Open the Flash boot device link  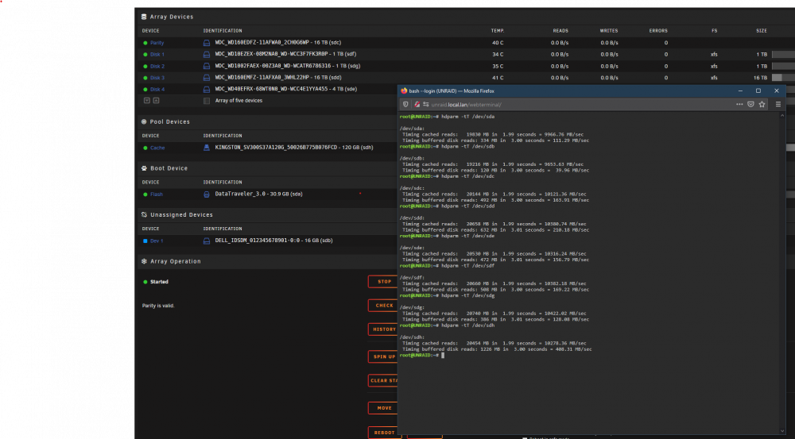tap(156, 194)
